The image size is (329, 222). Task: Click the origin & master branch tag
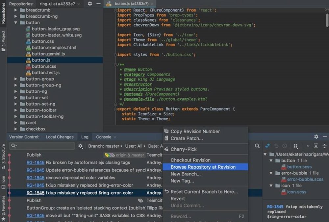click(125, 155)
